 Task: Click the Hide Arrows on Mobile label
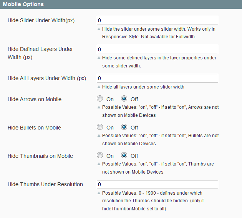coord(35,99)
